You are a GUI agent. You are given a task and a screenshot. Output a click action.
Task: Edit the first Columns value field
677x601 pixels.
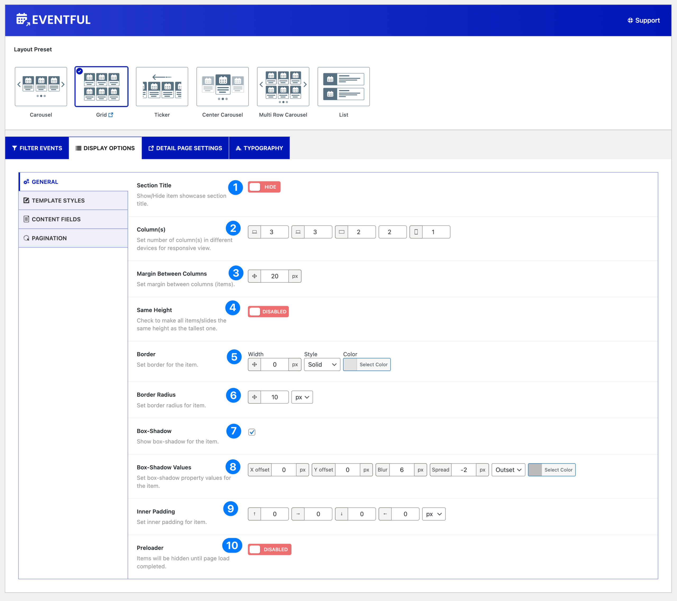click(x=274, y=232)
